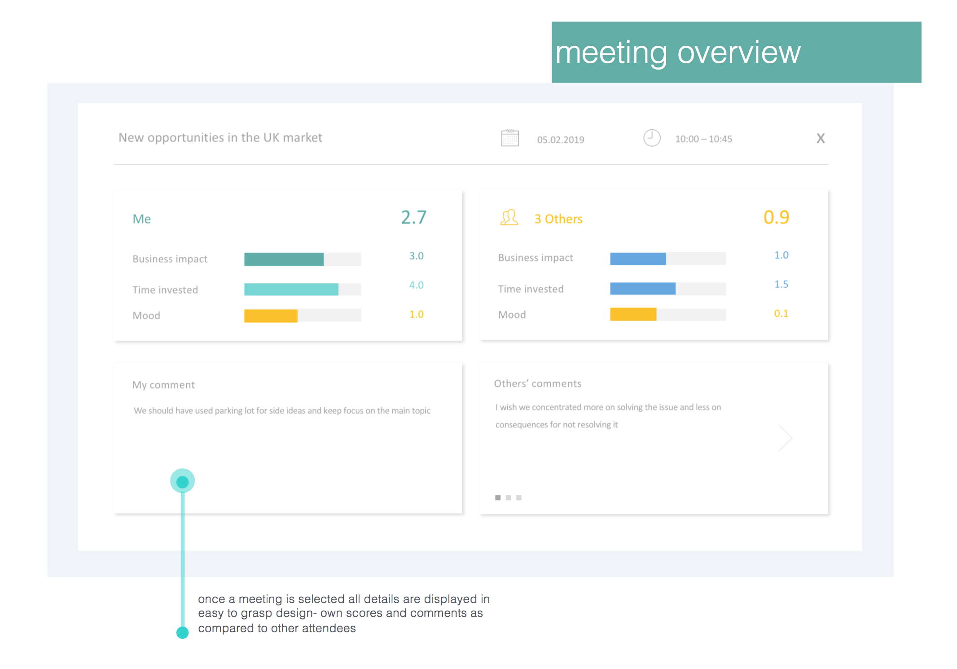The width and height of the screenshot is (957, 669).
Task: Select the first comment pagination dot
Action: (497, 497)
